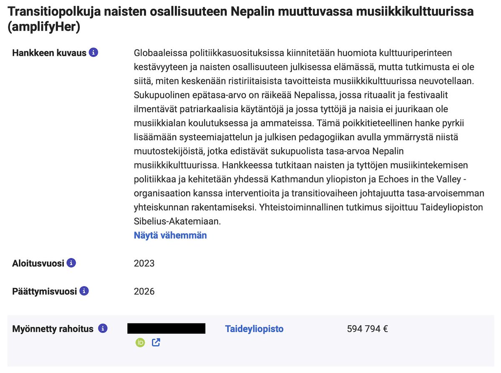Viewport: 501px width, 373px height.
Task: Click the Myönnetty rahoitus label
Action: [x=53, y=329]
